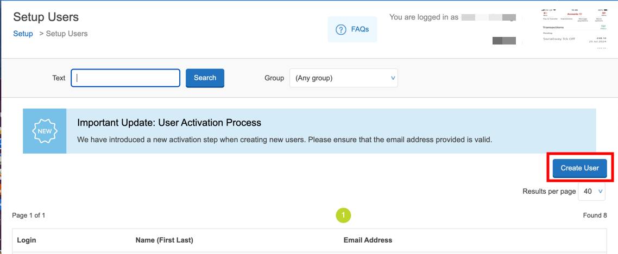The height and width of the screenshot is (254, 618).
Task: Open the FAQs help button
Action: 352,29
